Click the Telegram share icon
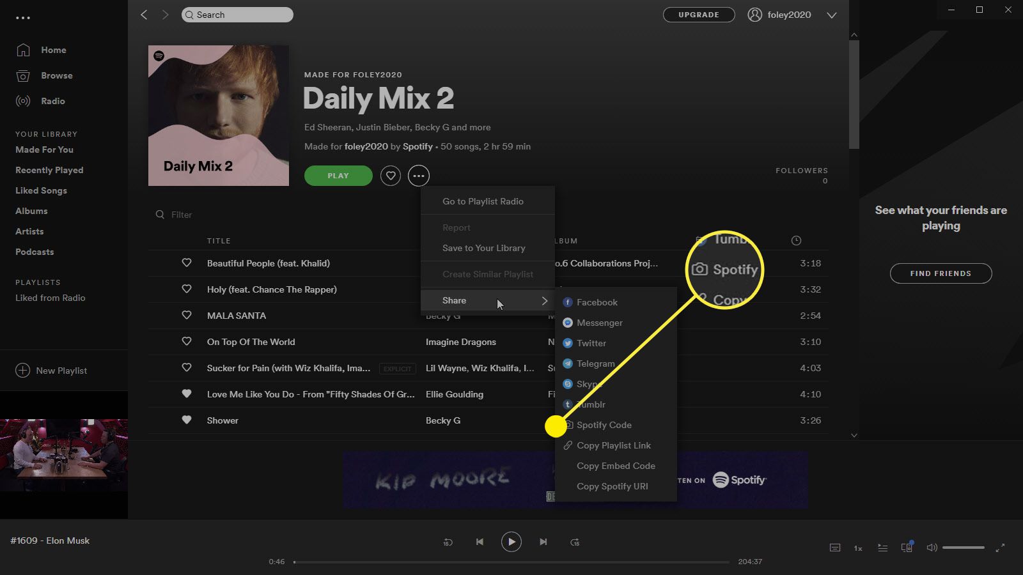Screen dimensions: 1023x575 567,364
